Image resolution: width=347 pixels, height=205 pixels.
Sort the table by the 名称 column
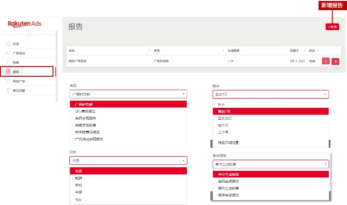tap(149, 51)
